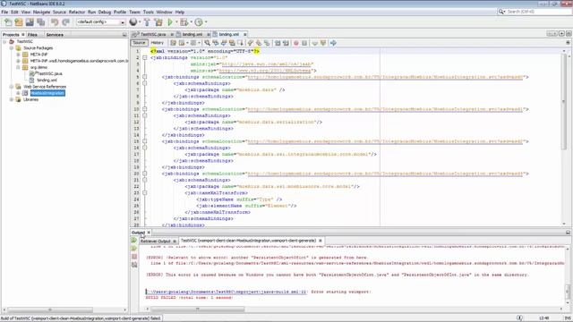Click the Undo icon in main toolbar
Screen dimensions: 573x322
pos(55,22)
